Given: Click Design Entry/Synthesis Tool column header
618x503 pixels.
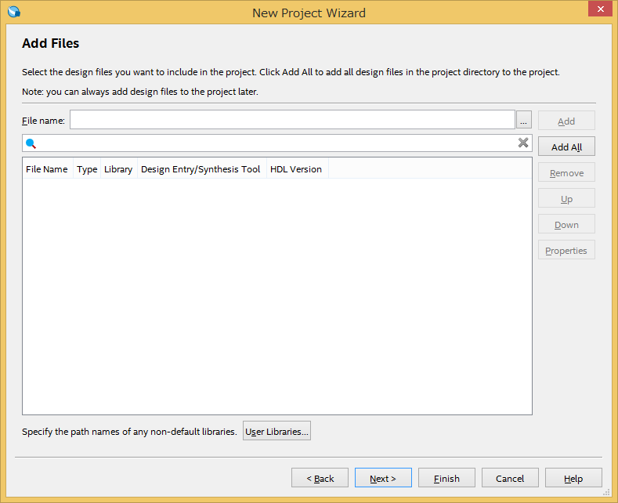Looking at the screenshot, I should pos(201,168).
